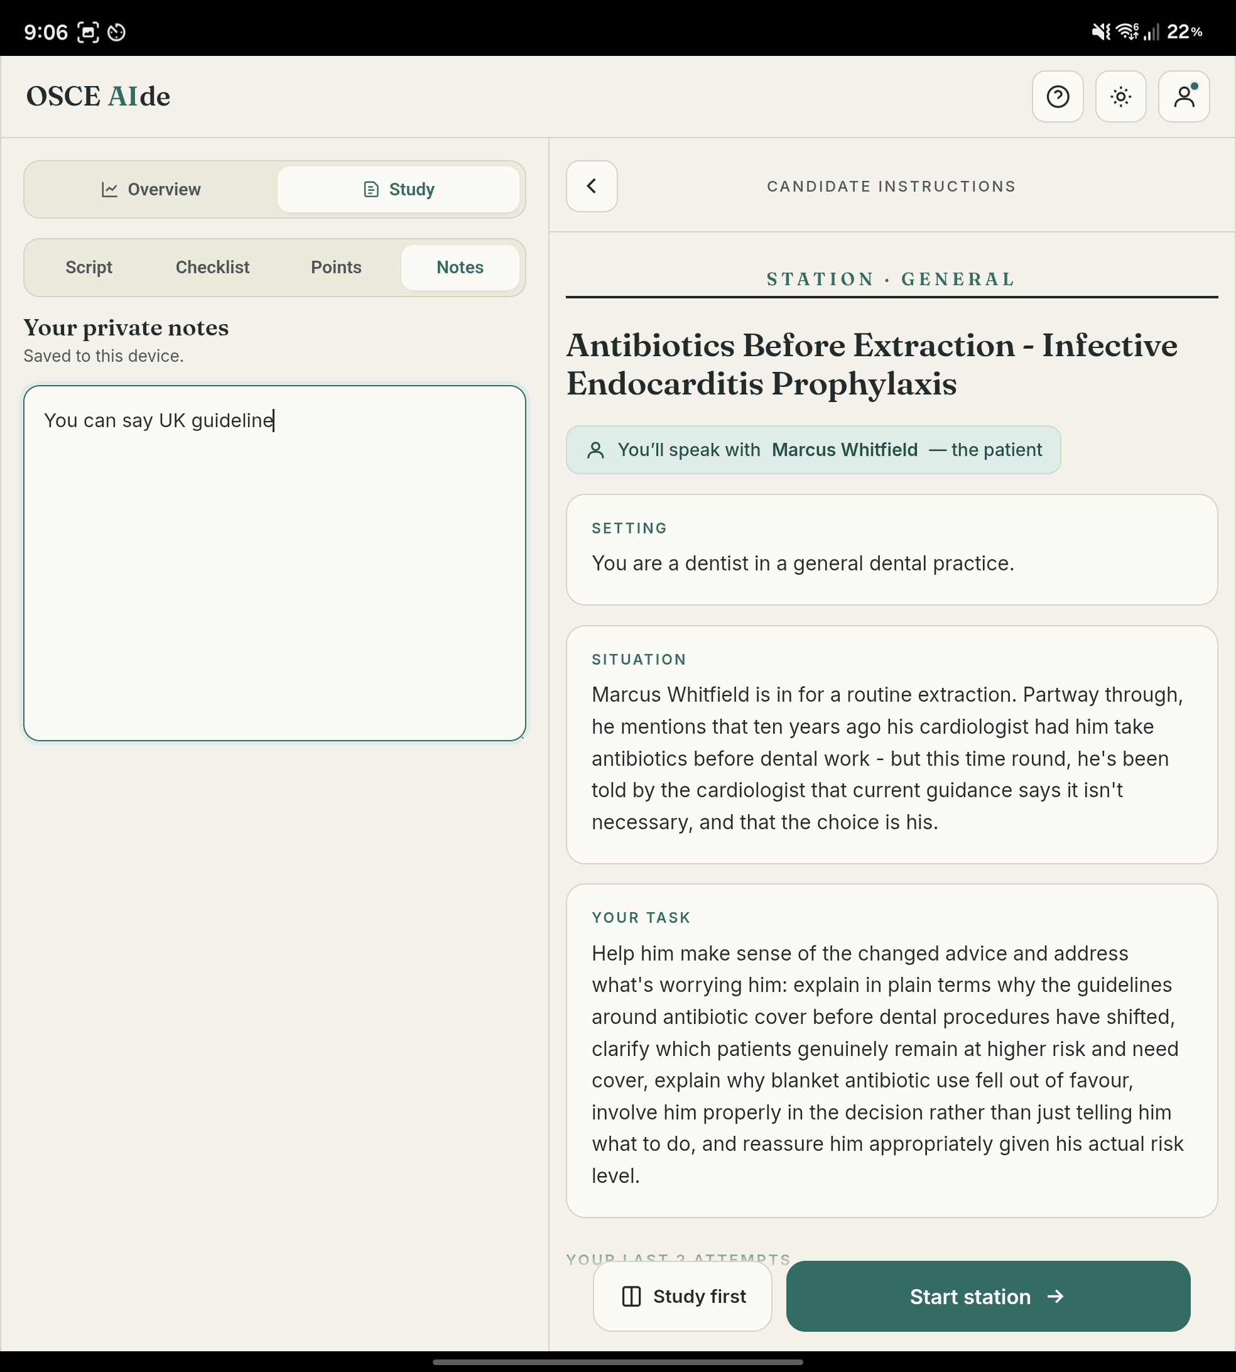Click the 9:06 clock in status bar

tap(45, 32)
